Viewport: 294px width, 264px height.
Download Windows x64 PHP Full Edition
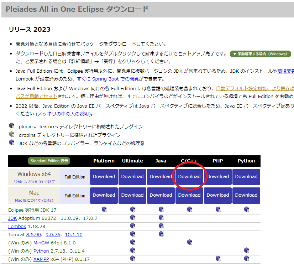point(218,177)
